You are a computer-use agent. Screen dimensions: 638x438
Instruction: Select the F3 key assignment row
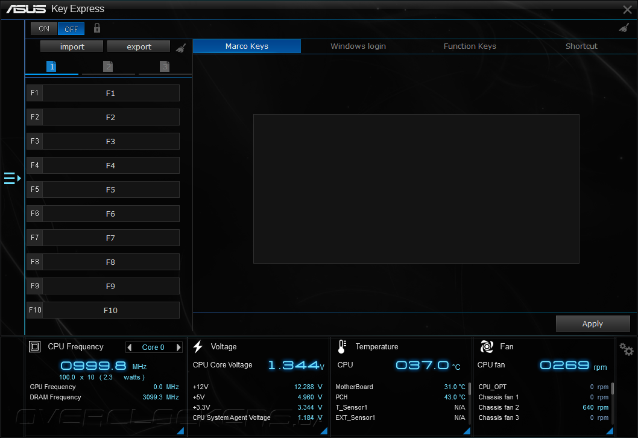click(x=103, y=141)
